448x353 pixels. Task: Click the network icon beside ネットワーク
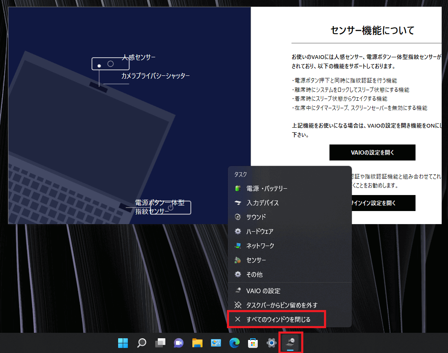(238, 246)
